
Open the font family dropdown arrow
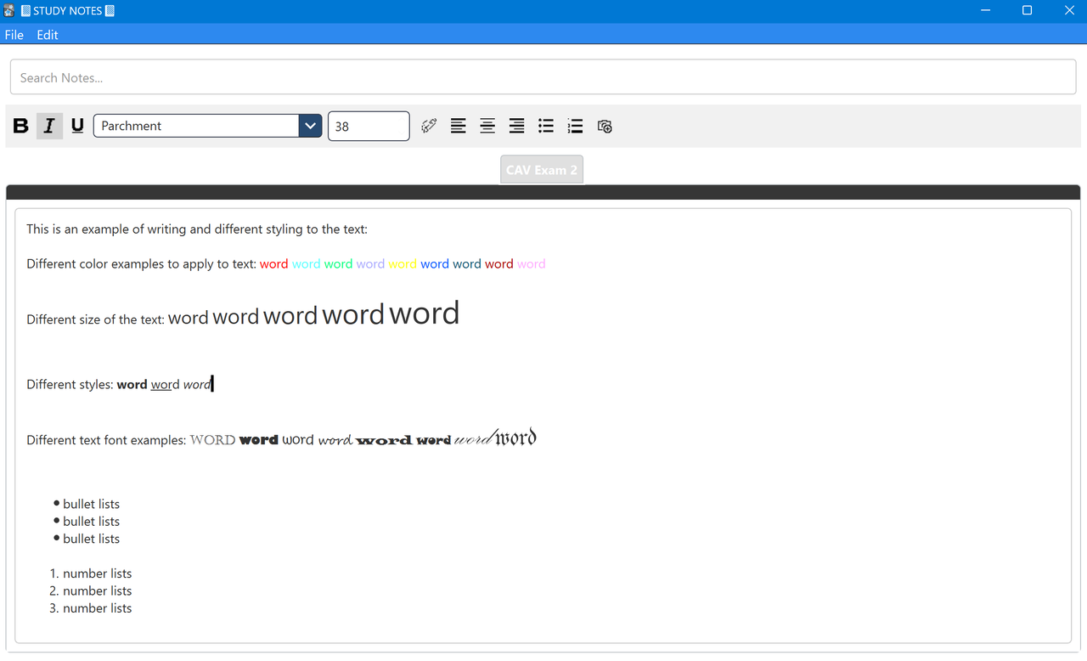(x=310, y=125)
